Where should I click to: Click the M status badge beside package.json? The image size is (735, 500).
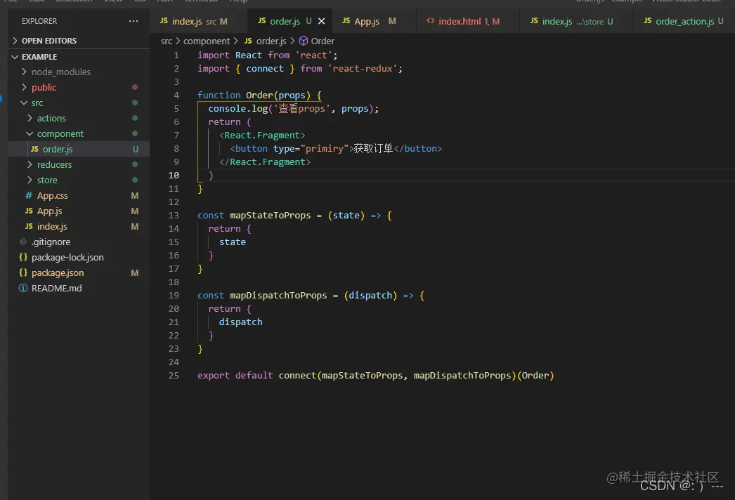(134, 272)
